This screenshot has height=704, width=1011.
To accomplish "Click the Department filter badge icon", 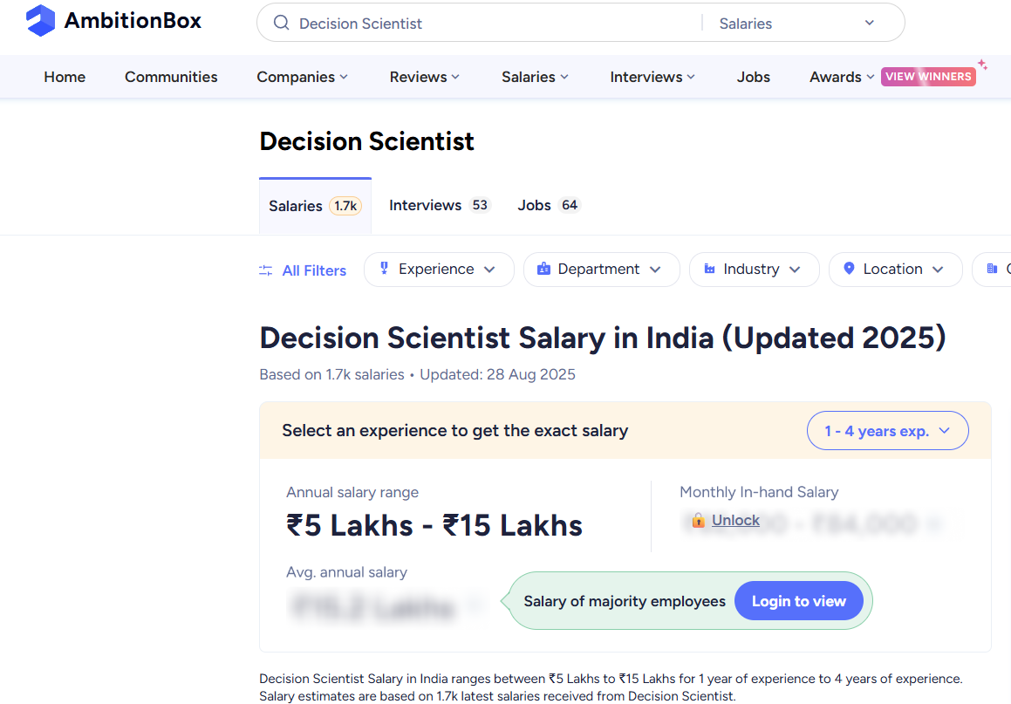I will tap(543, 269).
